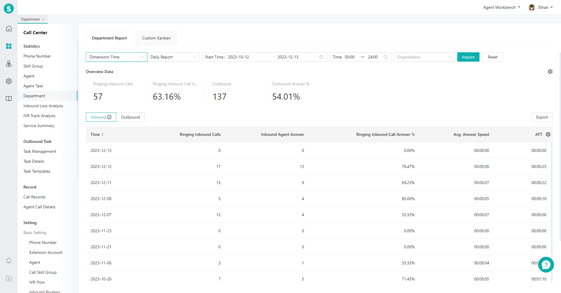This screenshot has width=561, height=293.
Task: Select the dashboard grid icon in left rail
Action: [x=9, y=46]
